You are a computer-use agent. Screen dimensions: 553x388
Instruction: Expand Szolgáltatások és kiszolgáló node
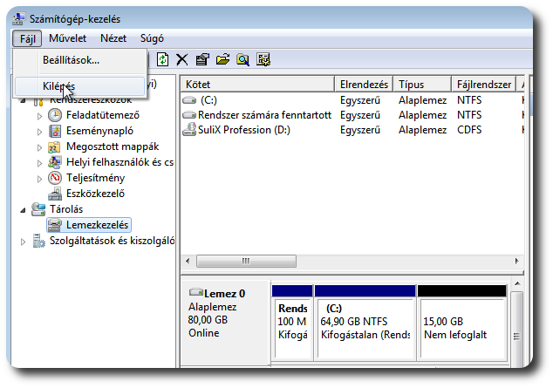23,242
